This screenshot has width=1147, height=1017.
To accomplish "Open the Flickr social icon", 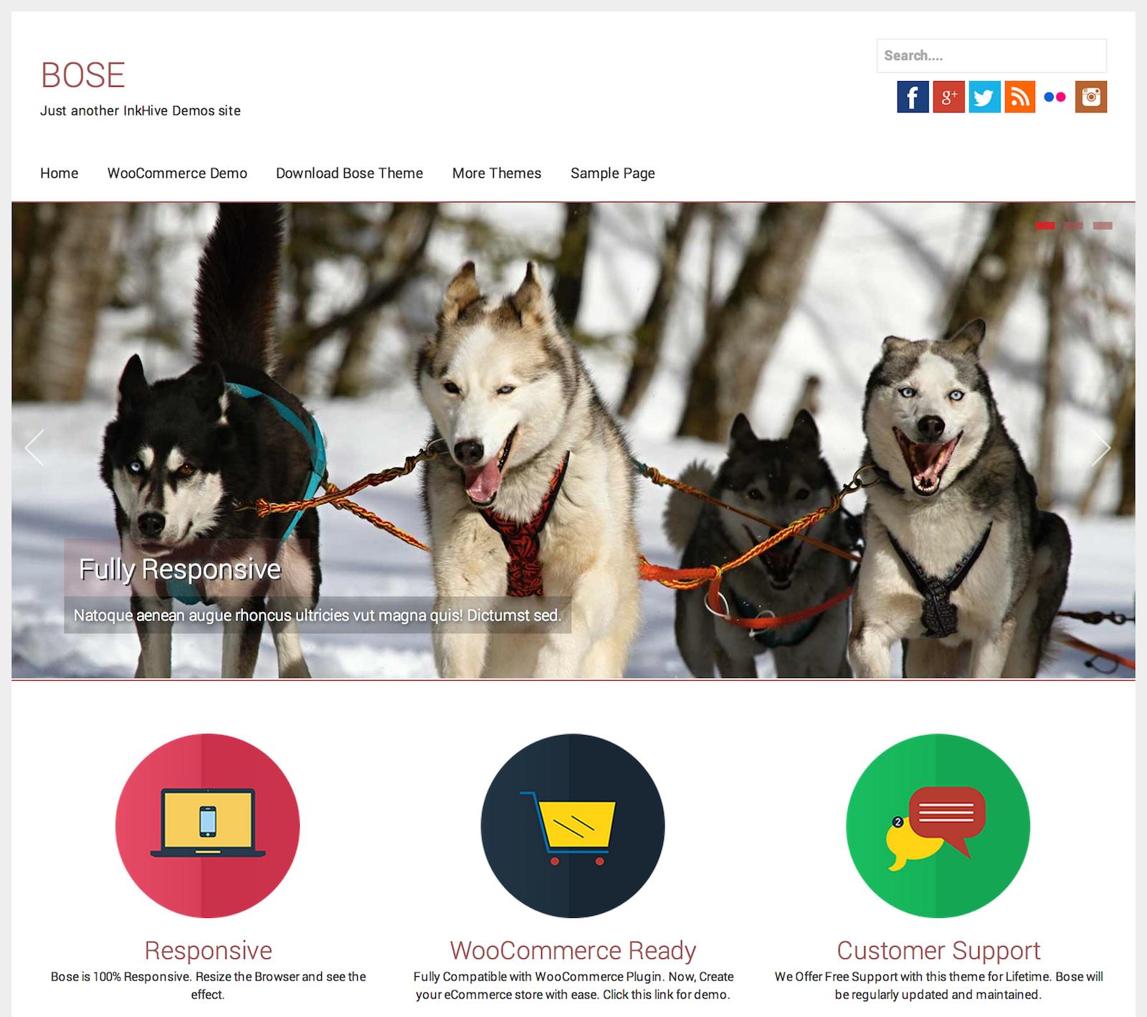I will (1055, 97).
